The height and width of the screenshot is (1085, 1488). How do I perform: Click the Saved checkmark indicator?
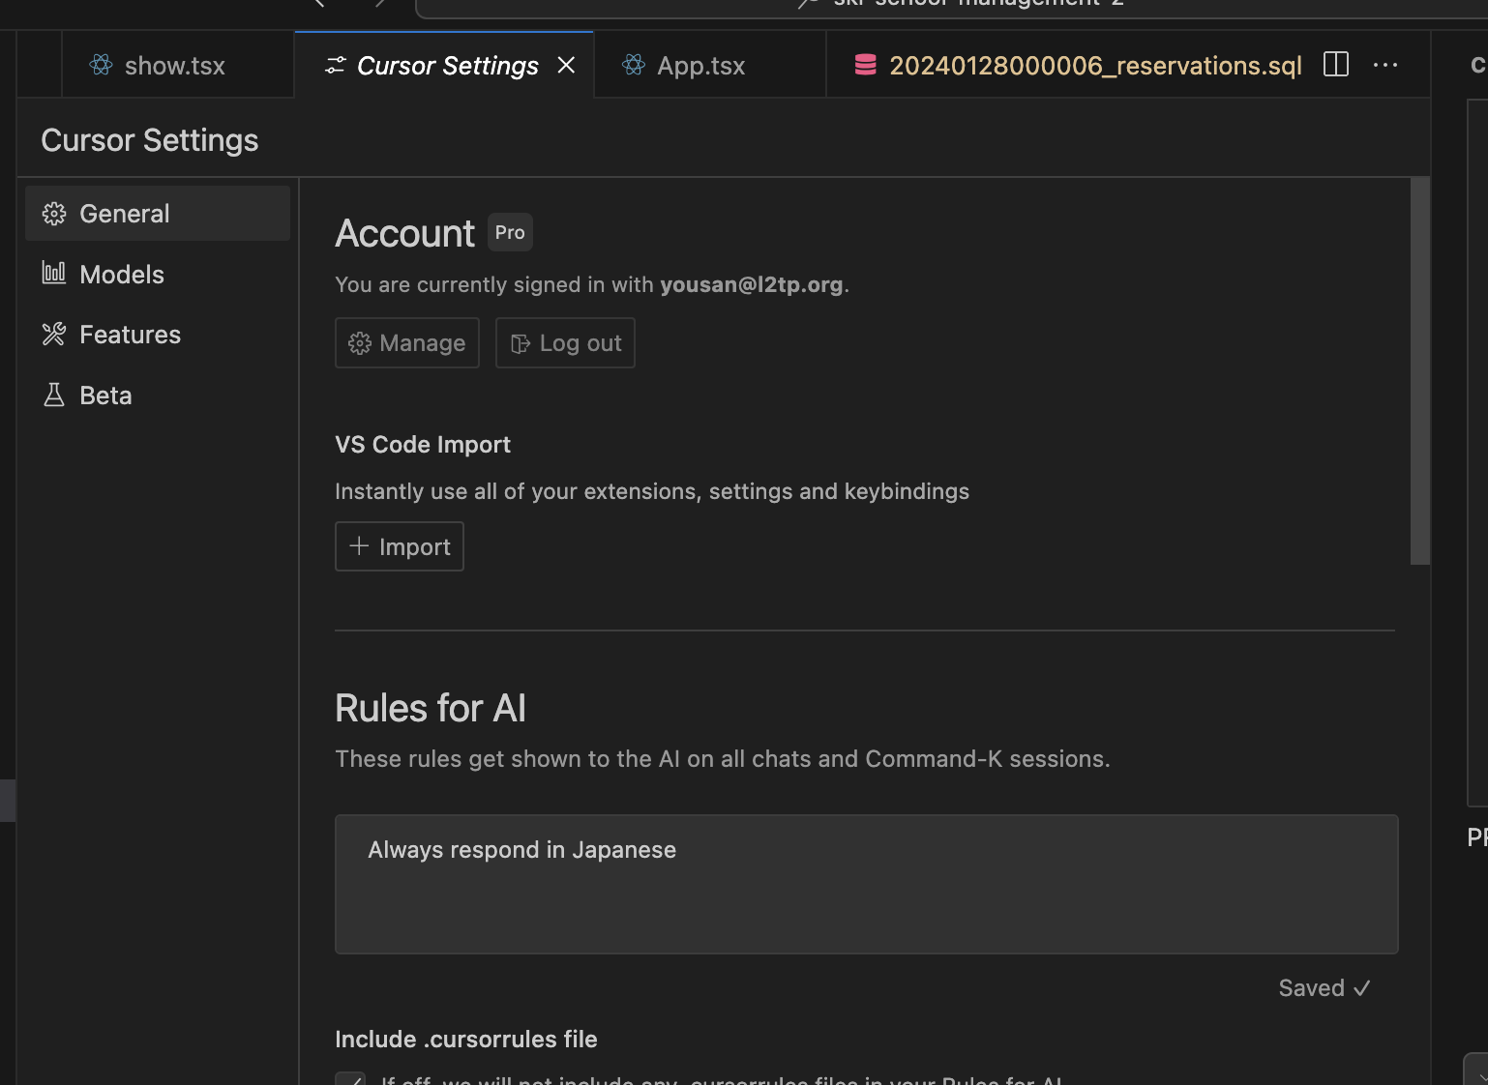(x=1324, y=987)
